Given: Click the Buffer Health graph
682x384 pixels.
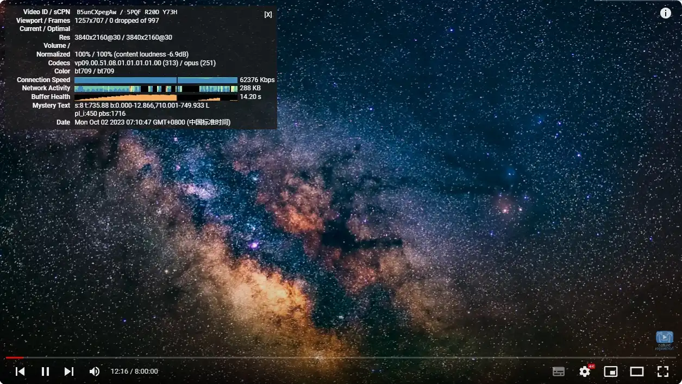Looking at the screenshot, I should pyautogui.click(x=156, y=97).
